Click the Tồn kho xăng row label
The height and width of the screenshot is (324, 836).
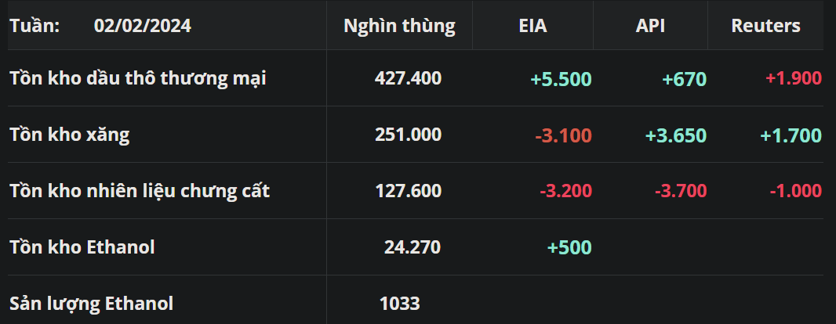(70, 135)
